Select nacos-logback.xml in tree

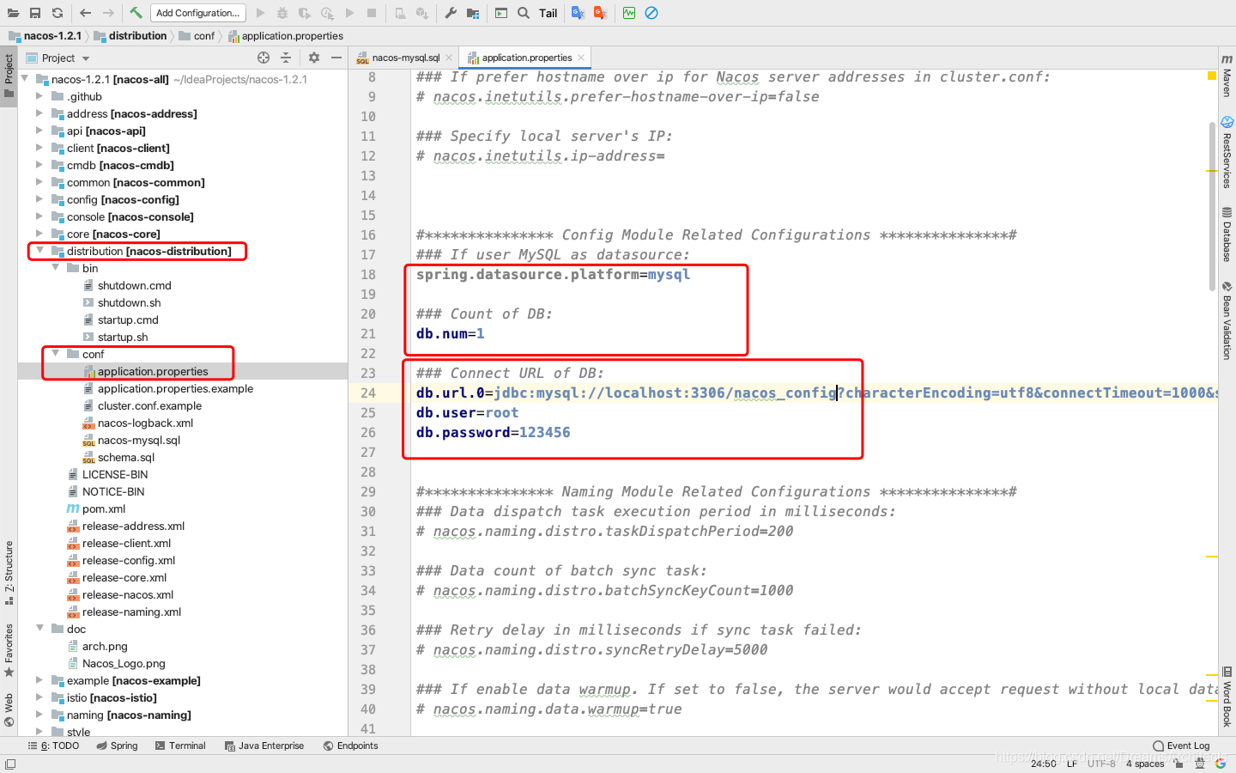click(x=145, y=423)
